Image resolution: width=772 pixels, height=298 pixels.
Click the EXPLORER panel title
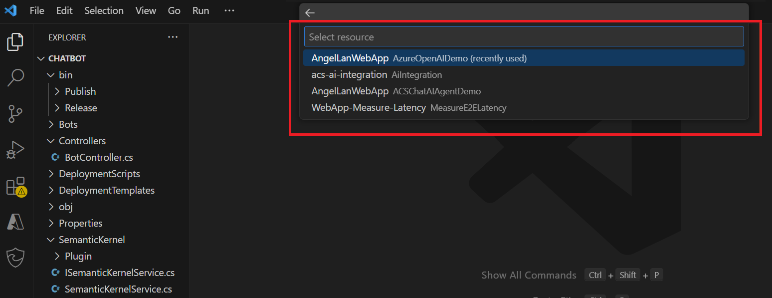click(x=67, y=37)
